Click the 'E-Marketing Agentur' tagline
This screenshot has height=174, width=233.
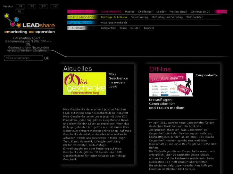pyautogui.click(x=28, y=38)
